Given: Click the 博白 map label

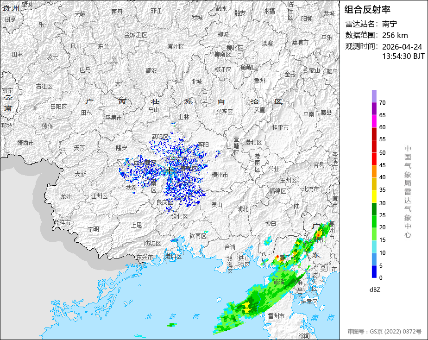Looking at the screenshot, I should click(x=271, y=223).
